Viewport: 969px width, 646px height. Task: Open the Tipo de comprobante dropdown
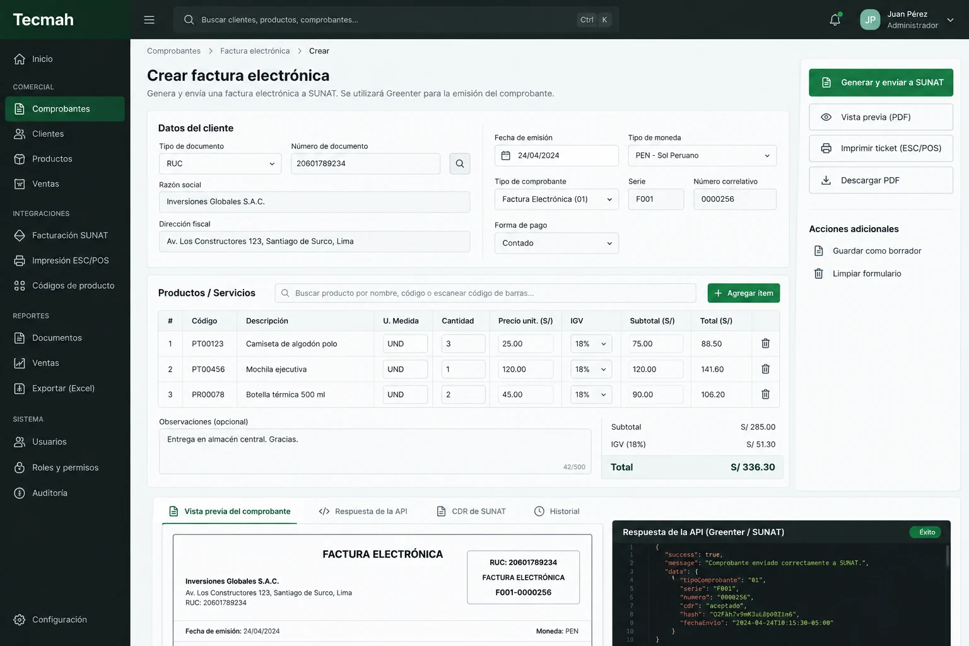pos(556,199)
